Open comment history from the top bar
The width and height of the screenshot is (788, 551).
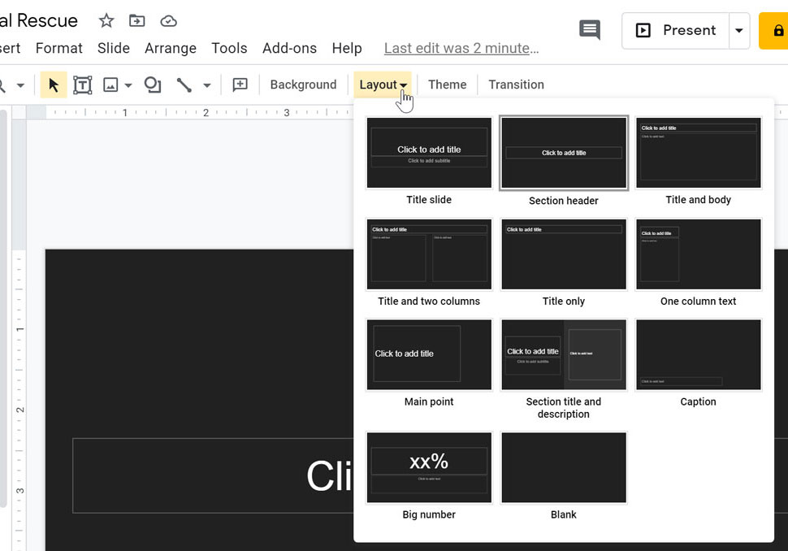click(x=590, y=30)
